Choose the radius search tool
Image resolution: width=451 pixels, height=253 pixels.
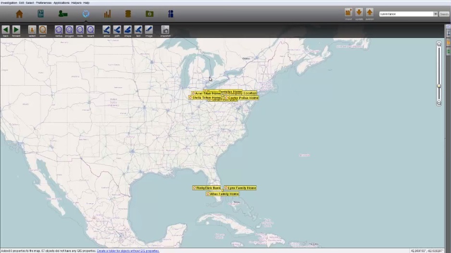(x=59, y=30)
